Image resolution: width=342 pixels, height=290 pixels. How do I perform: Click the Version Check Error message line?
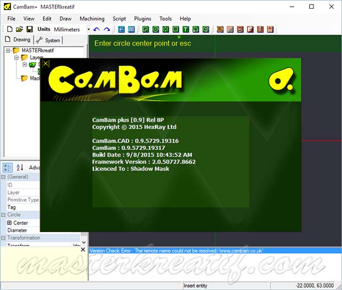tap(215, 251)
